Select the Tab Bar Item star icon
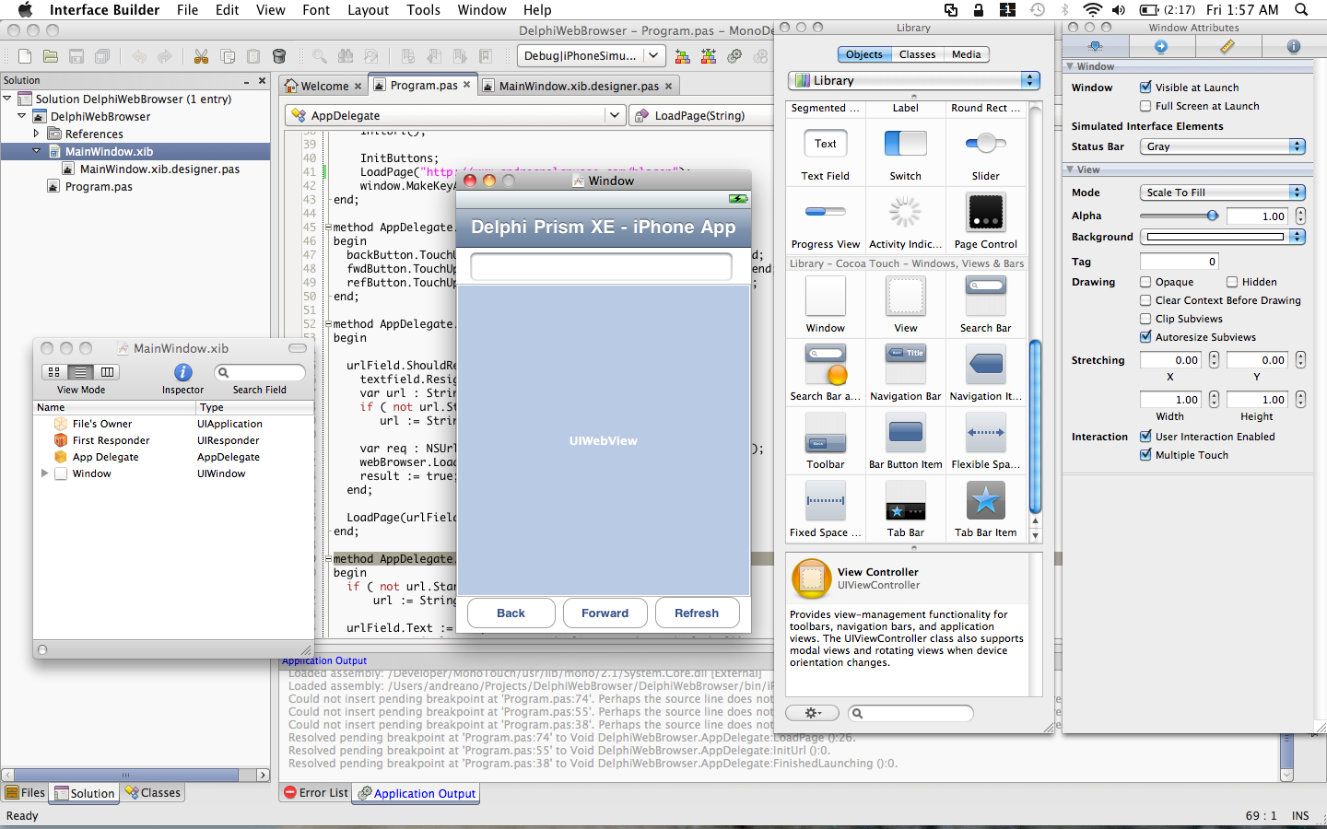Screen dimensions: 1327x829 [985, 501]
